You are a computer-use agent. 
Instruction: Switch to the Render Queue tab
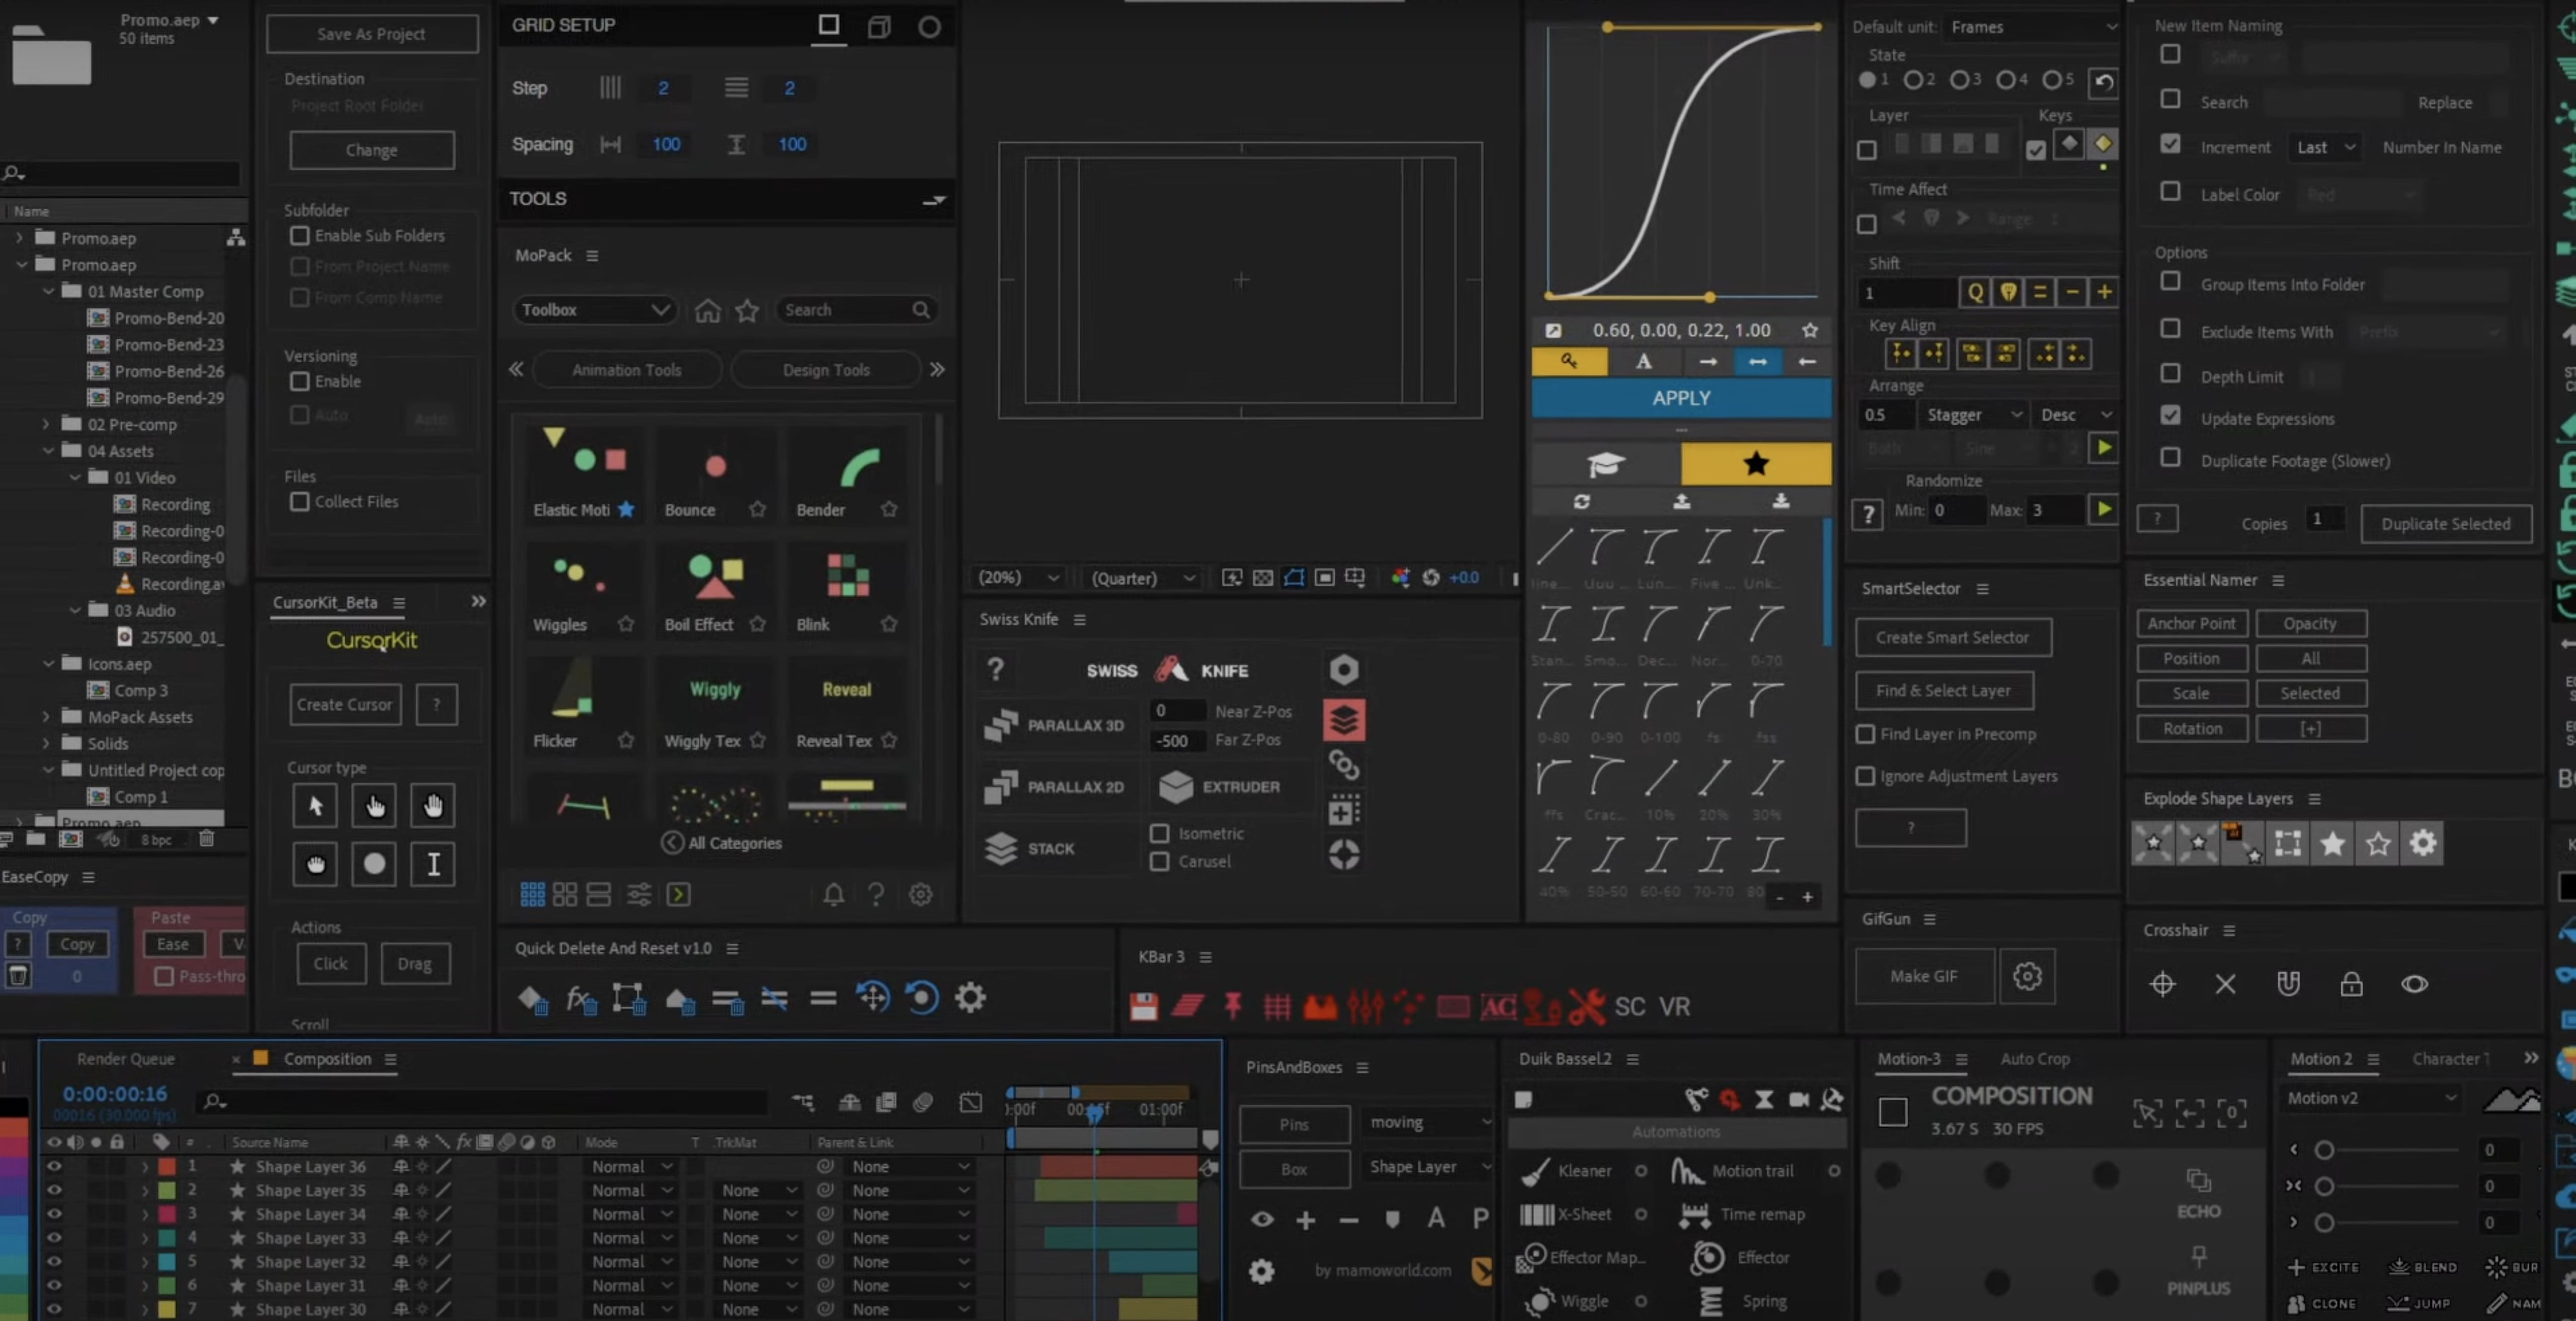(125, 1059)
